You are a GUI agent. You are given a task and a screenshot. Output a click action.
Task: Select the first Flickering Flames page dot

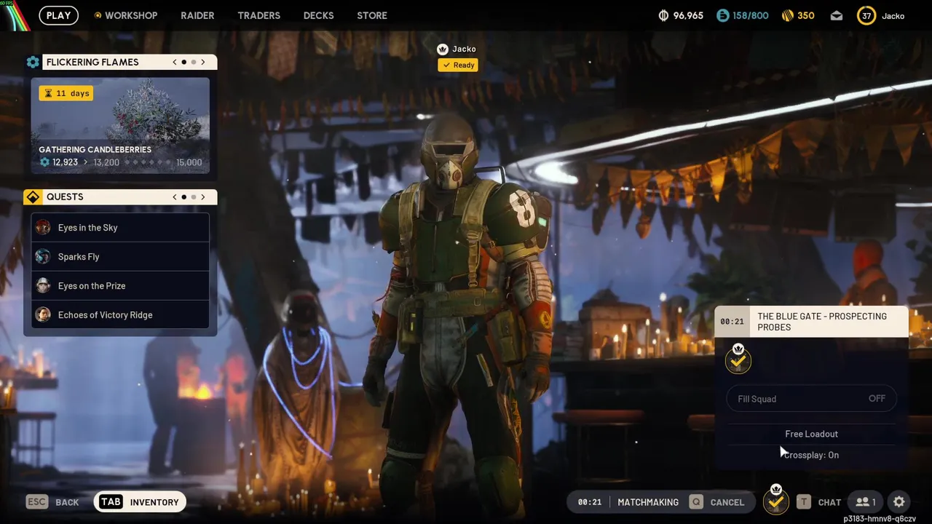click(184, 62)
